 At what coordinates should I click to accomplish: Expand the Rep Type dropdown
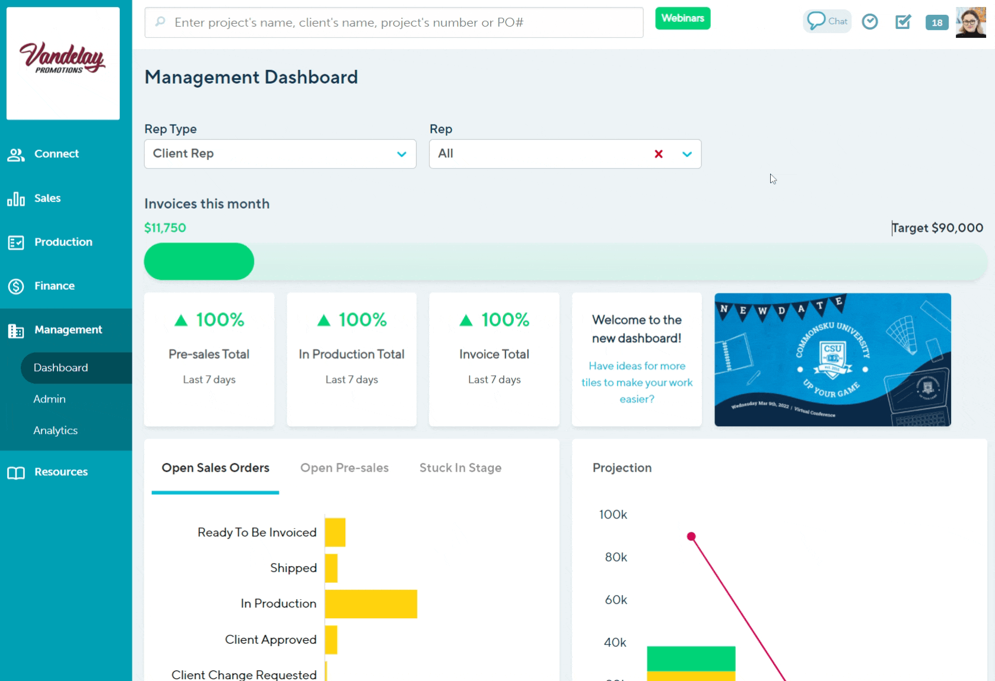point(401,154)
